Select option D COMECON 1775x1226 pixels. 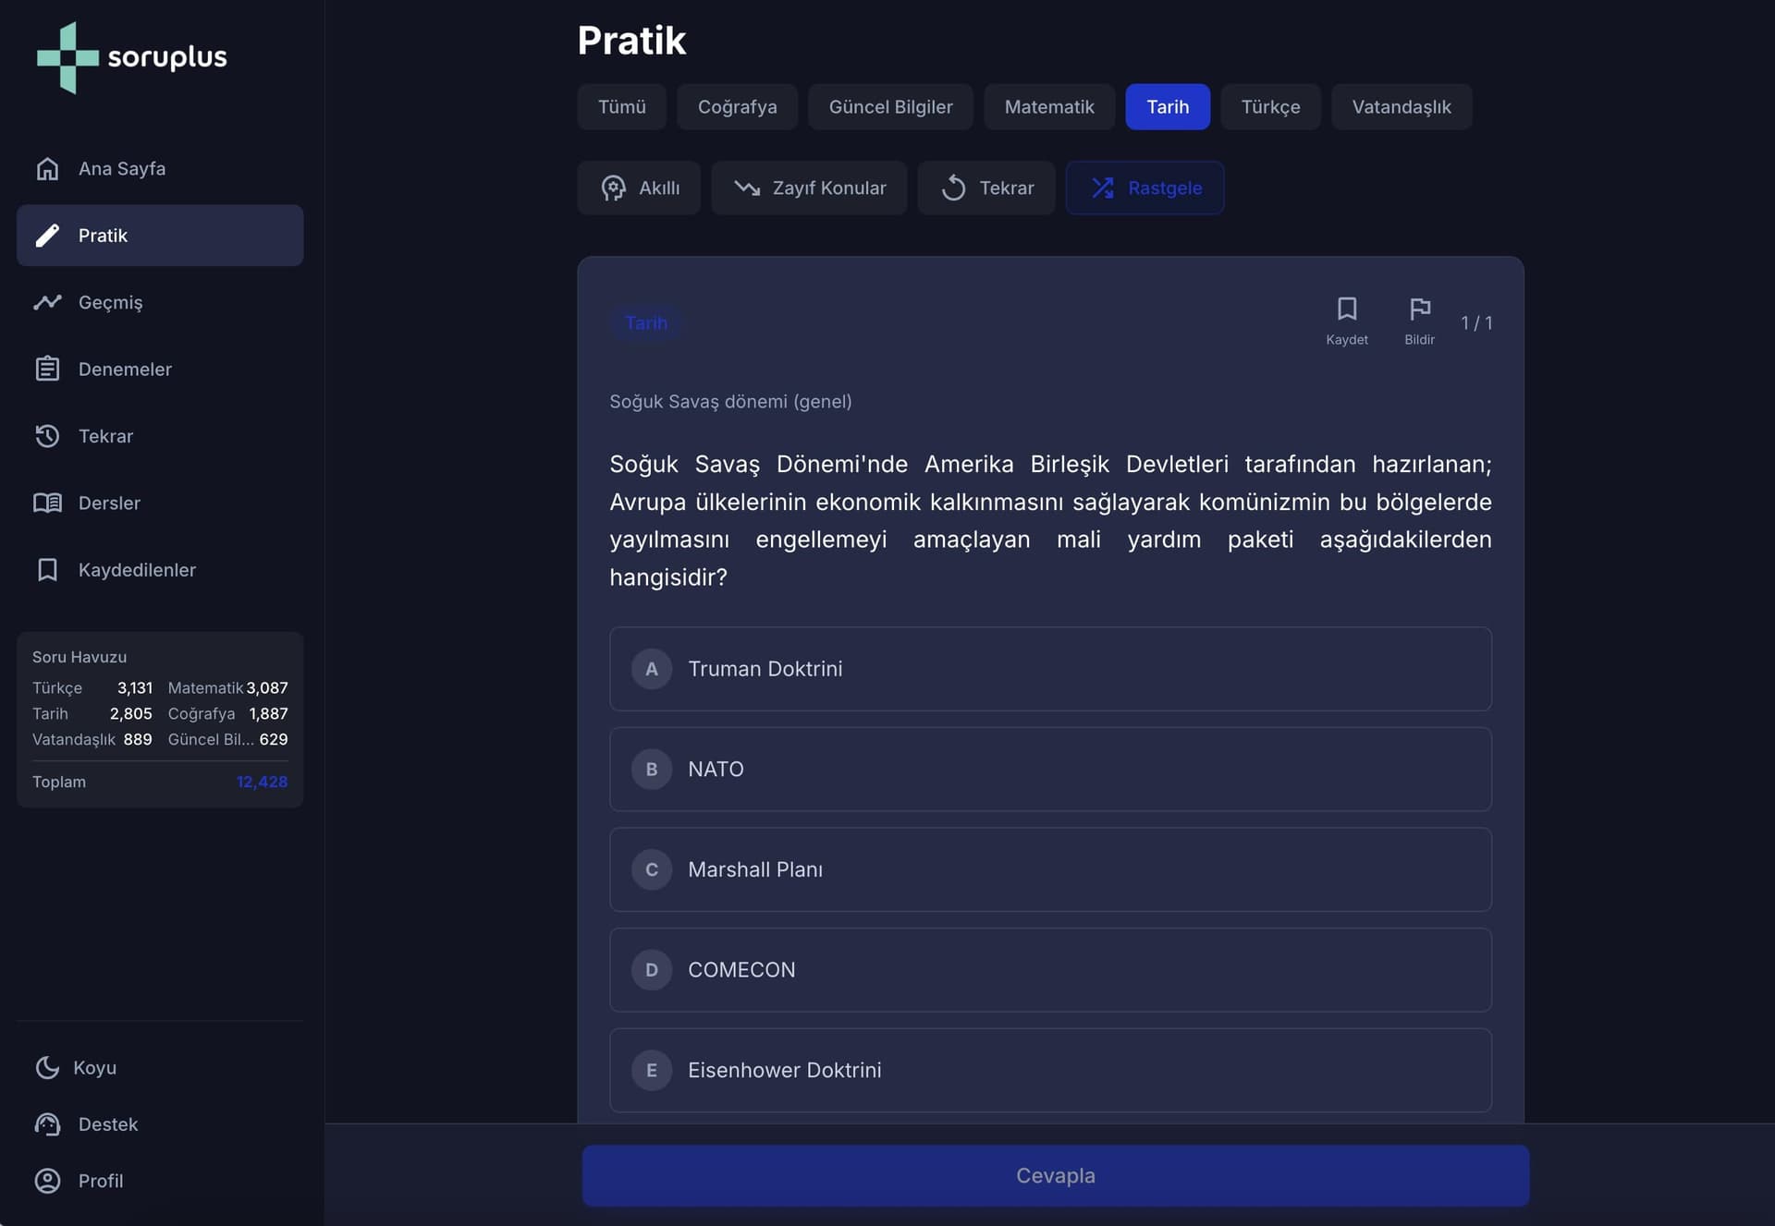(1049, 970)
